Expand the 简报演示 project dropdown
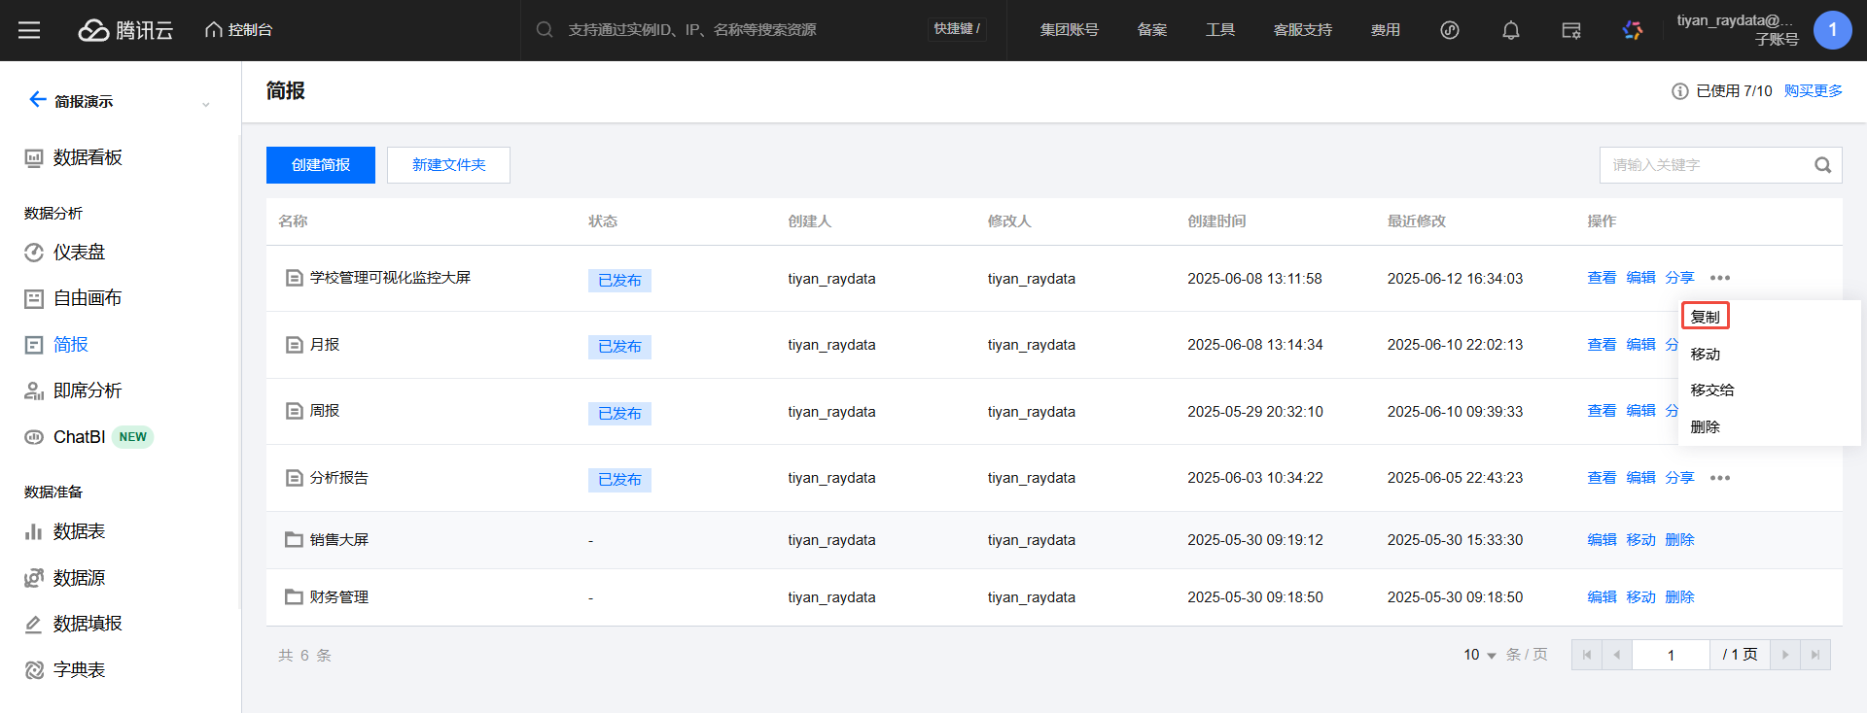Screen dimensions: 1867x713 [x=205, y=104]
